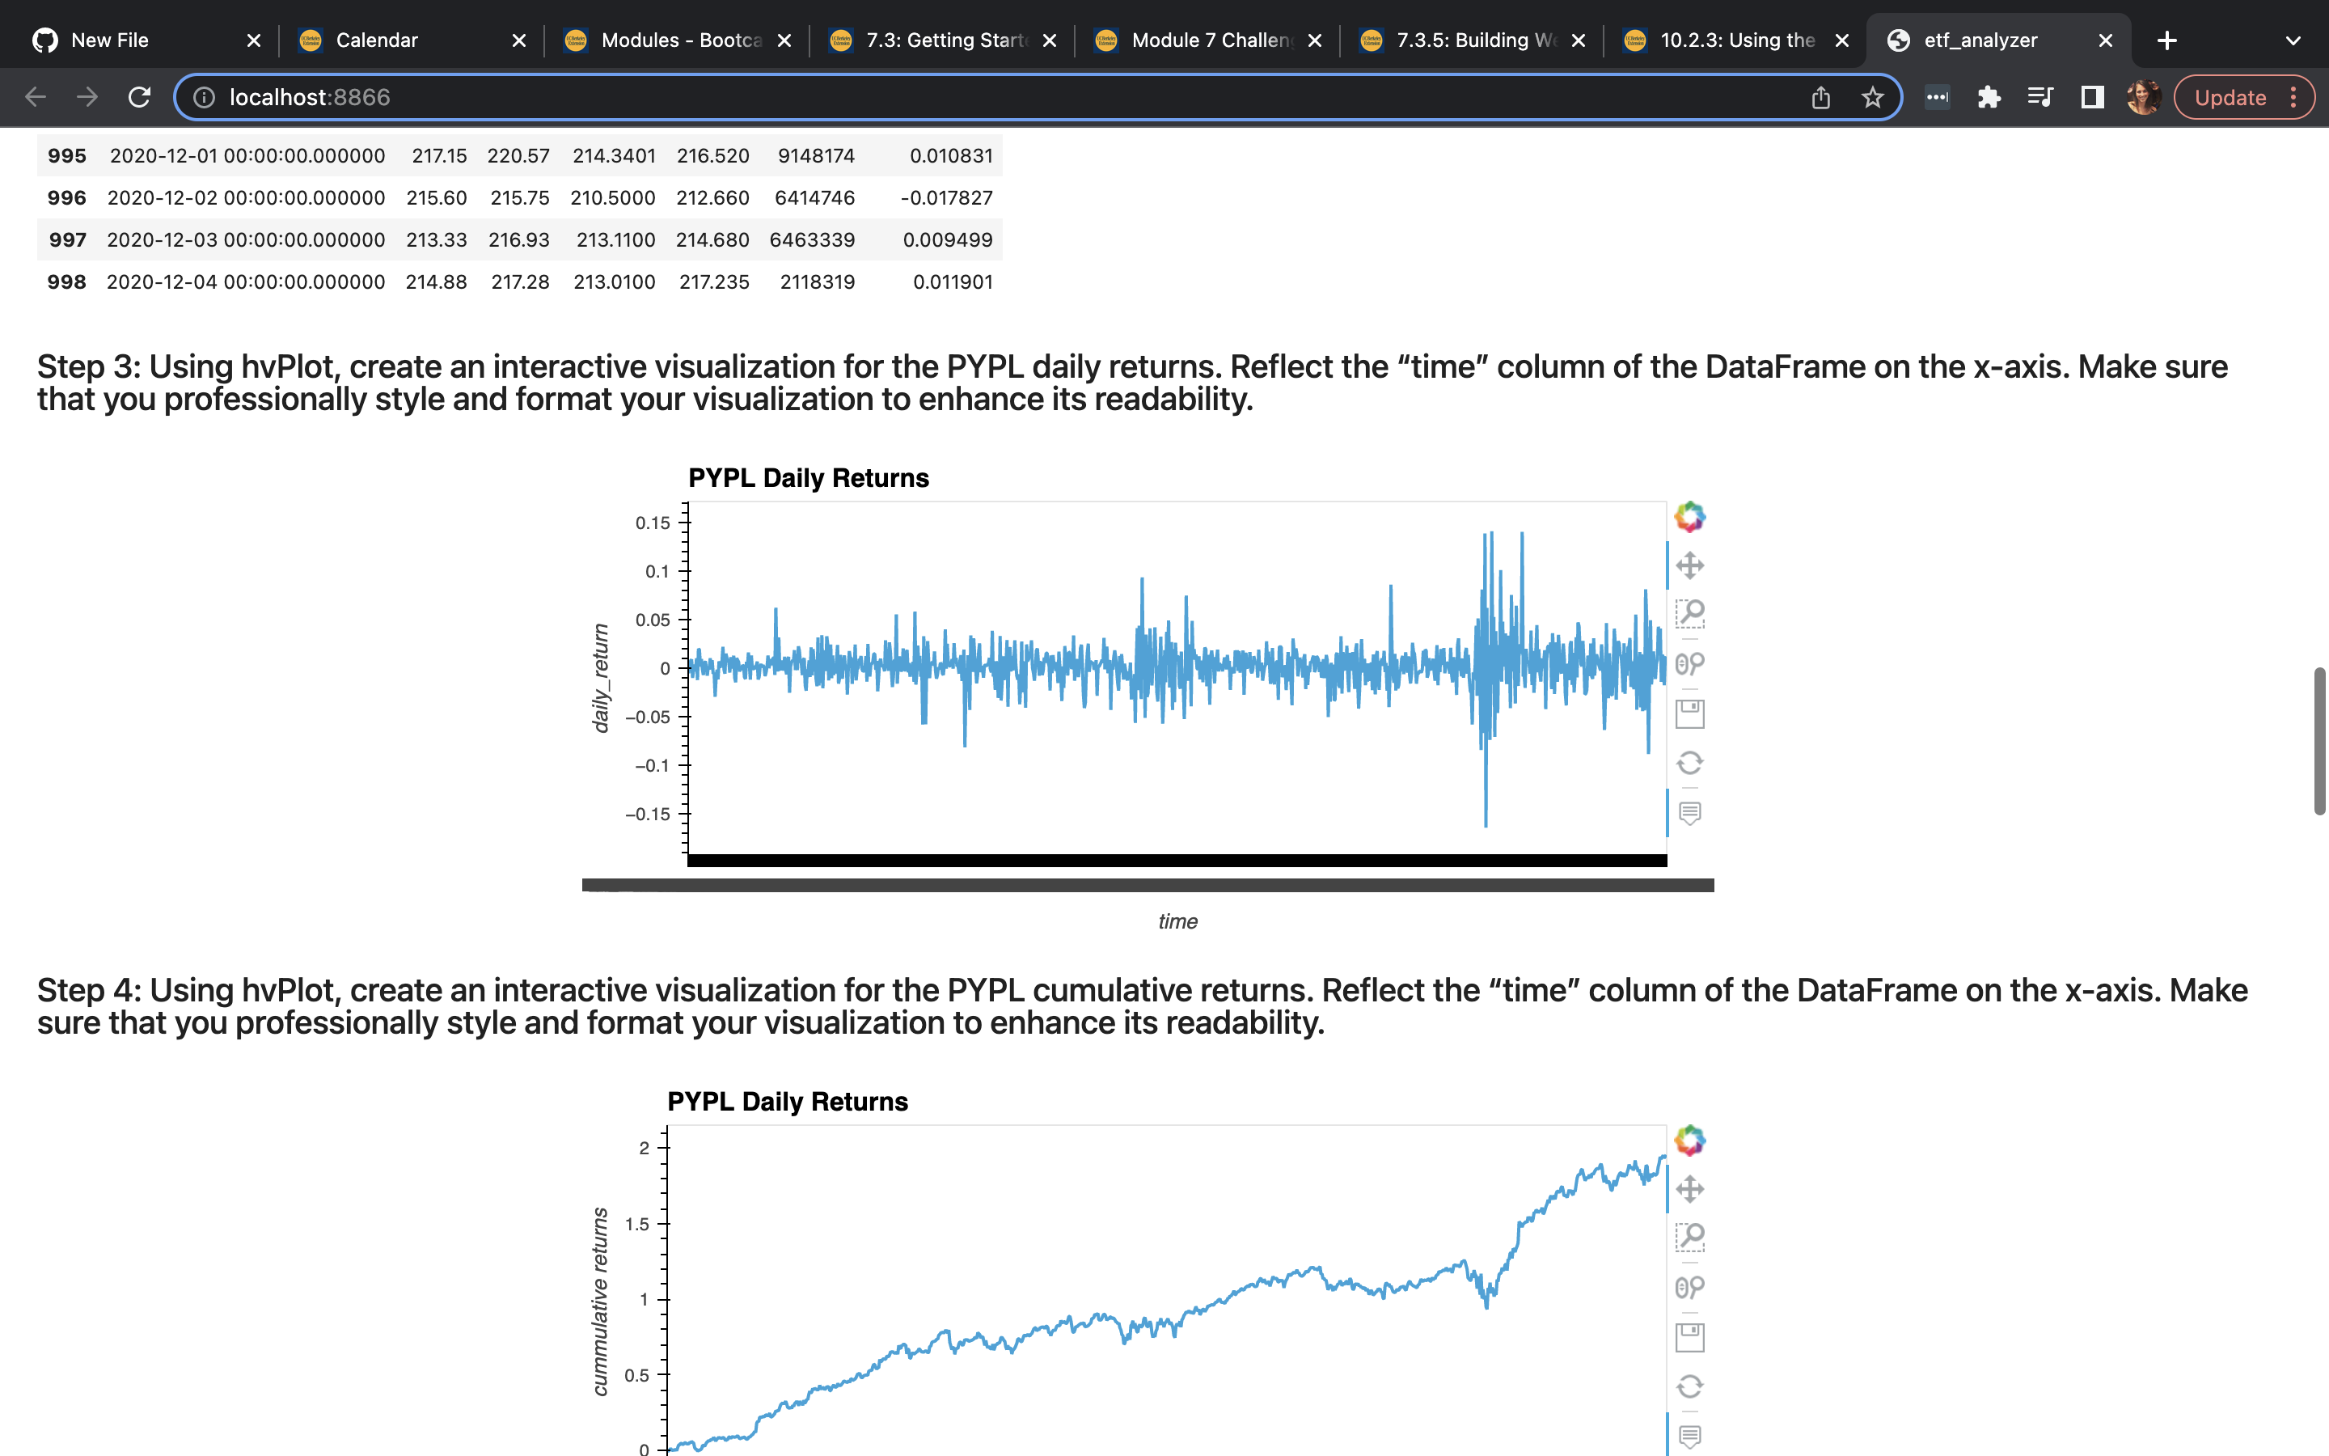Toggle Hover tool on daily returns plot

[1689, 814]
